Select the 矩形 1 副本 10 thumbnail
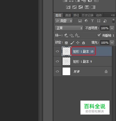The image size is (116, 121). [66, 51]
